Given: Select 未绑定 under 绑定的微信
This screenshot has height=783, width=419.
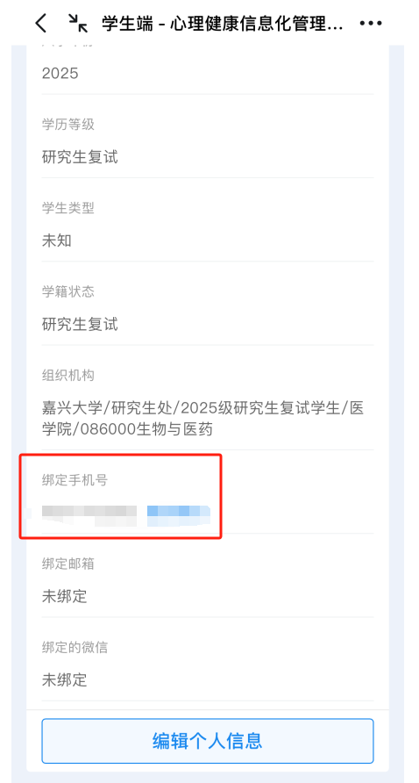Looking at the screenshot, I should (64, 679).
